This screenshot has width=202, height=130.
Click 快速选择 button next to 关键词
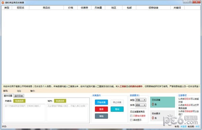pos(19,101)
